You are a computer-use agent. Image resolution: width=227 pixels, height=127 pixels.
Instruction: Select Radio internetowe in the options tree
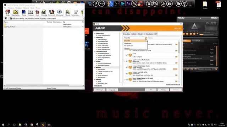[103, 48]
